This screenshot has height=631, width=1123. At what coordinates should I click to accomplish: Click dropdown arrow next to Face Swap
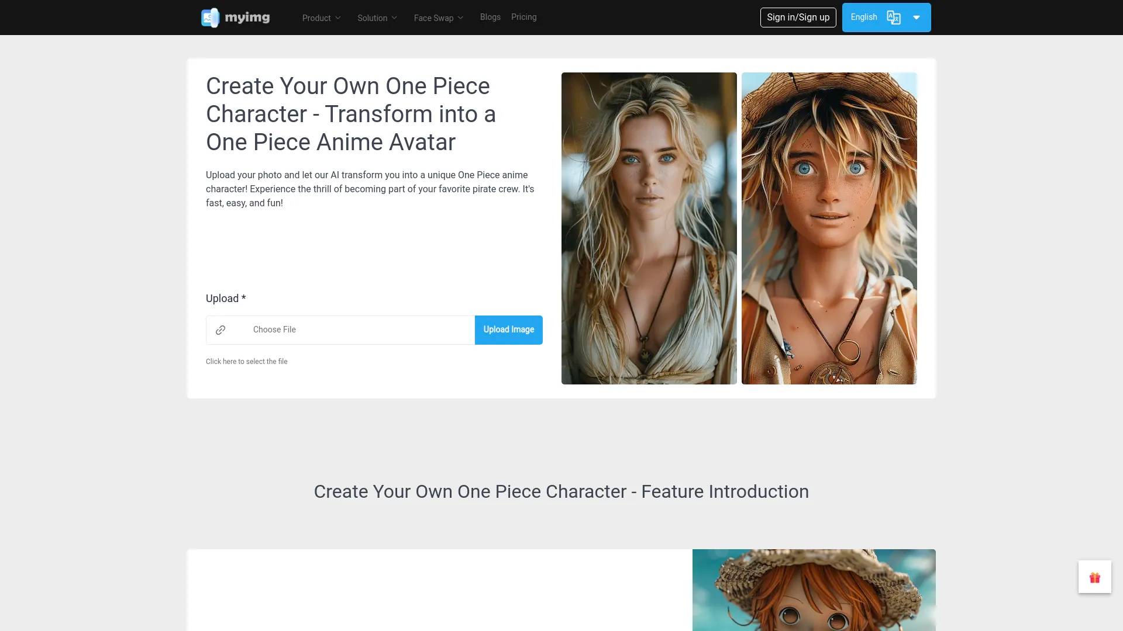coord(461,17)
